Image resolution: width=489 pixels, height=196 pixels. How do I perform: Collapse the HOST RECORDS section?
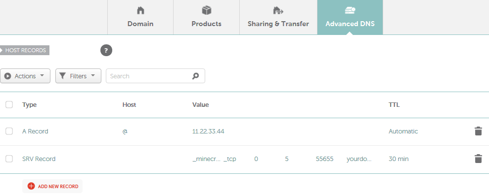(25, 50)
